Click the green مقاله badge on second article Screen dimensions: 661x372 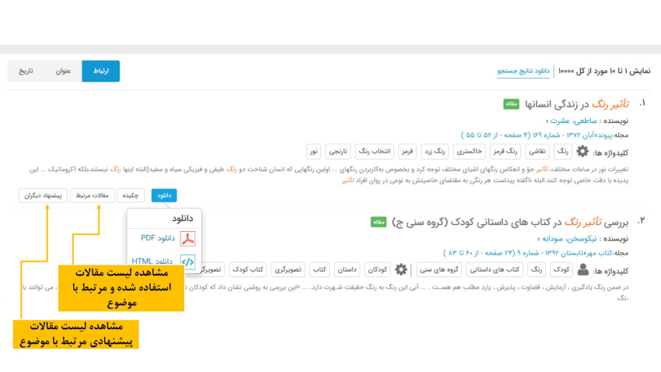[x=379, y=222]
